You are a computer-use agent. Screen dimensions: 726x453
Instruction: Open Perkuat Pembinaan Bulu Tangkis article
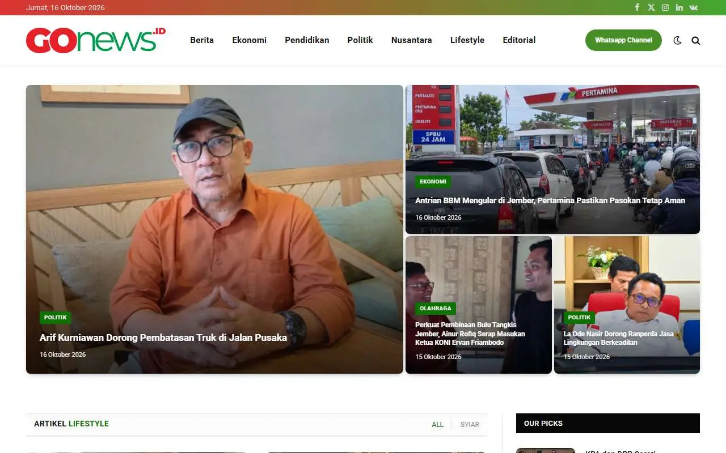click(470, 334)
